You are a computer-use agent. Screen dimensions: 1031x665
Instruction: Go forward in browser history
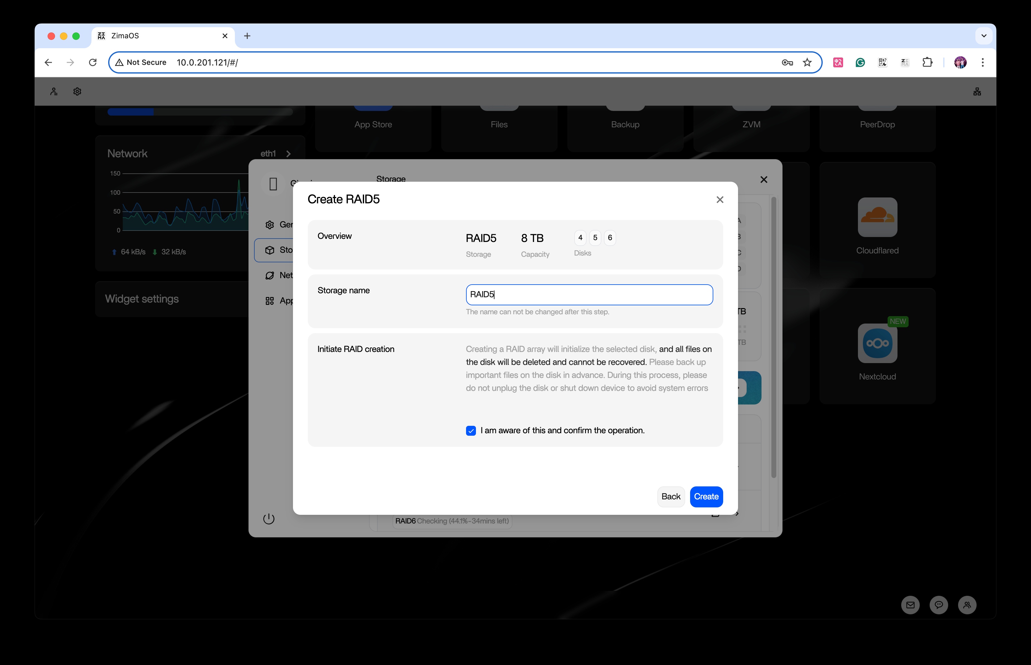pyautogui.click(x=70, y=62)
